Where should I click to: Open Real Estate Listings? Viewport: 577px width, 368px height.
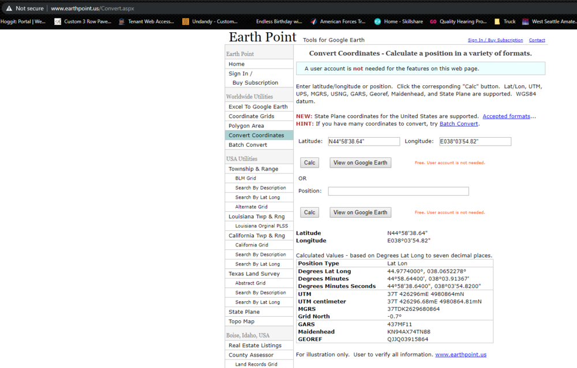click(x=259, y=345)
